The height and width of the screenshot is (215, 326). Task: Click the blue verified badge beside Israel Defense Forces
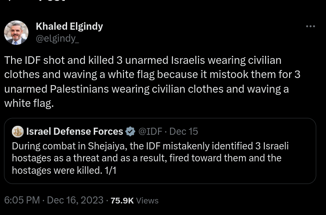click(x=131, y=132)
